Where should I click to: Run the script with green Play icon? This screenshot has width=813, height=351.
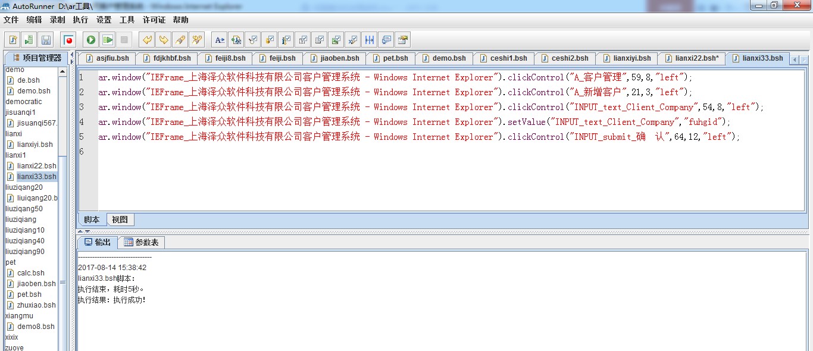pyautogui.click(x=90, y=40)
